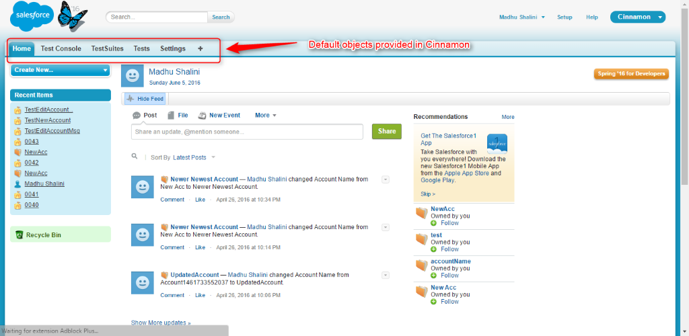Click green plus Follow icon for New Acc

coord(434,302)
